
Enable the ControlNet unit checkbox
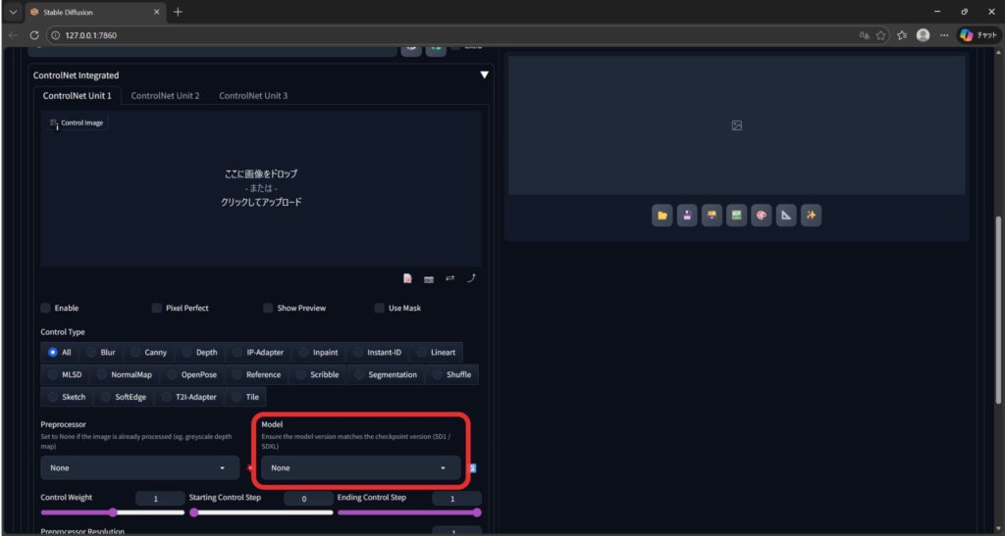click(46, 308)
